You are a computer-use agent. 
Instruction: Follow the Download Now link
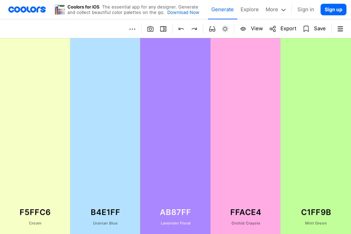point(183,13)
